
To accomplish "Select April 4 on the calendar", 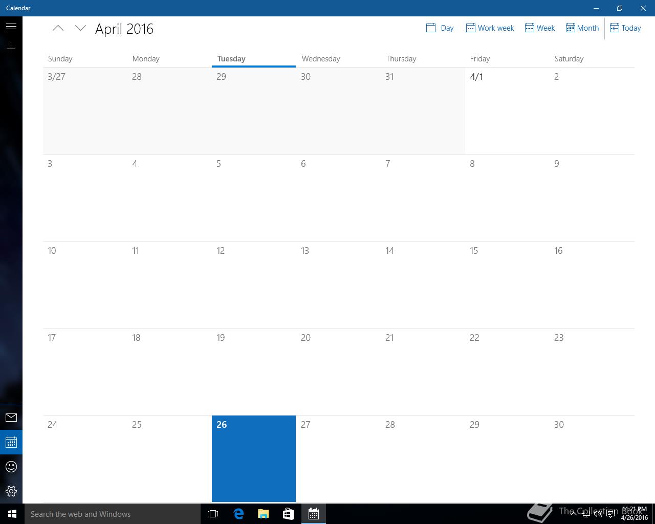I will [169, 198].
